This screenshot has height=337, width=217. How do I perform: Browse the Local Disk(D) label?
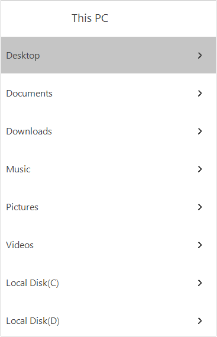click(x=33, y=321)
